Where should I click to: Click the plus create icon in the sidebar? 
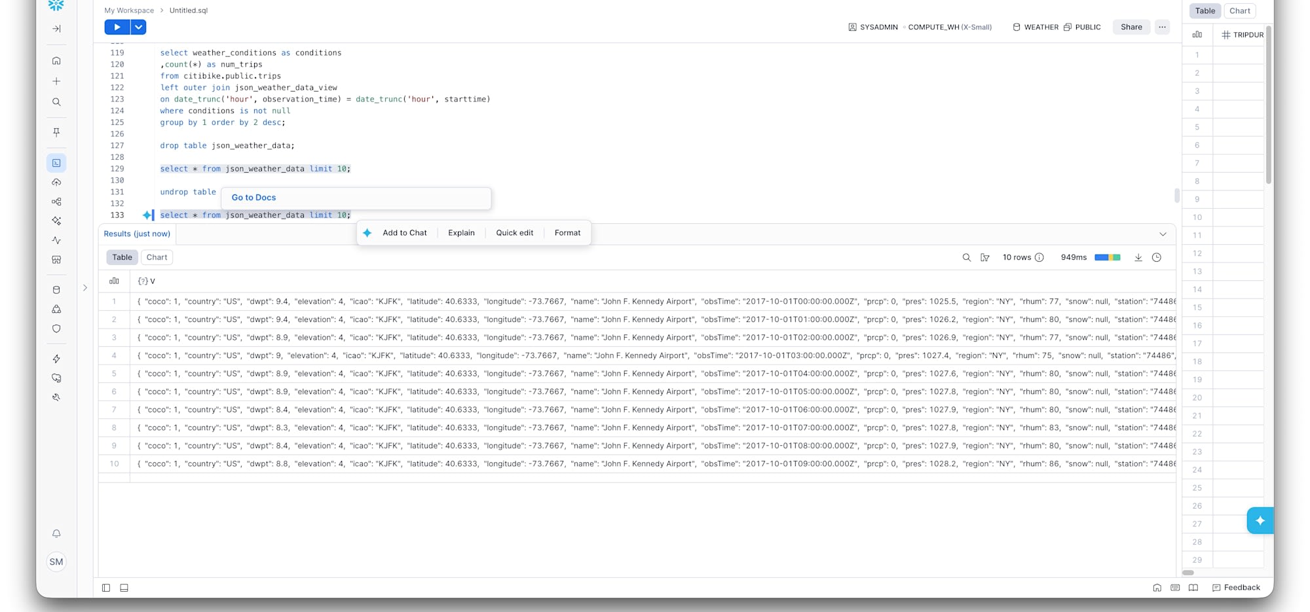pos(56,81)
